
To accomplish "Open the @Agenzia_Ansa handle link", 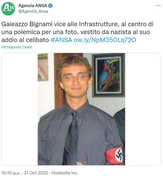I will (x=33, y=11).
